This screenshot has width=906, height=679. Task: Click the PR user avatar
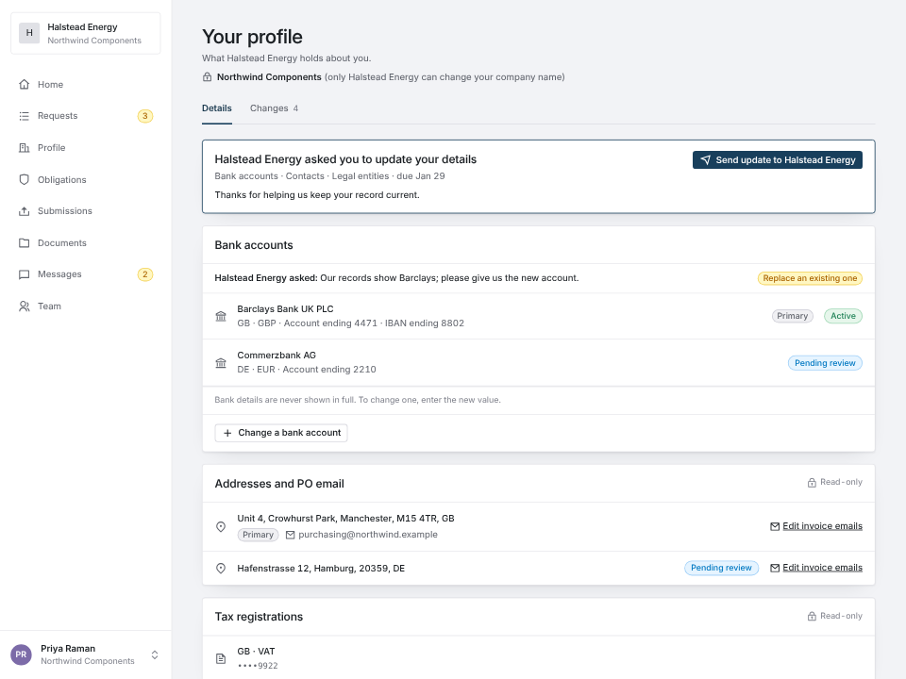click(22, 654)
